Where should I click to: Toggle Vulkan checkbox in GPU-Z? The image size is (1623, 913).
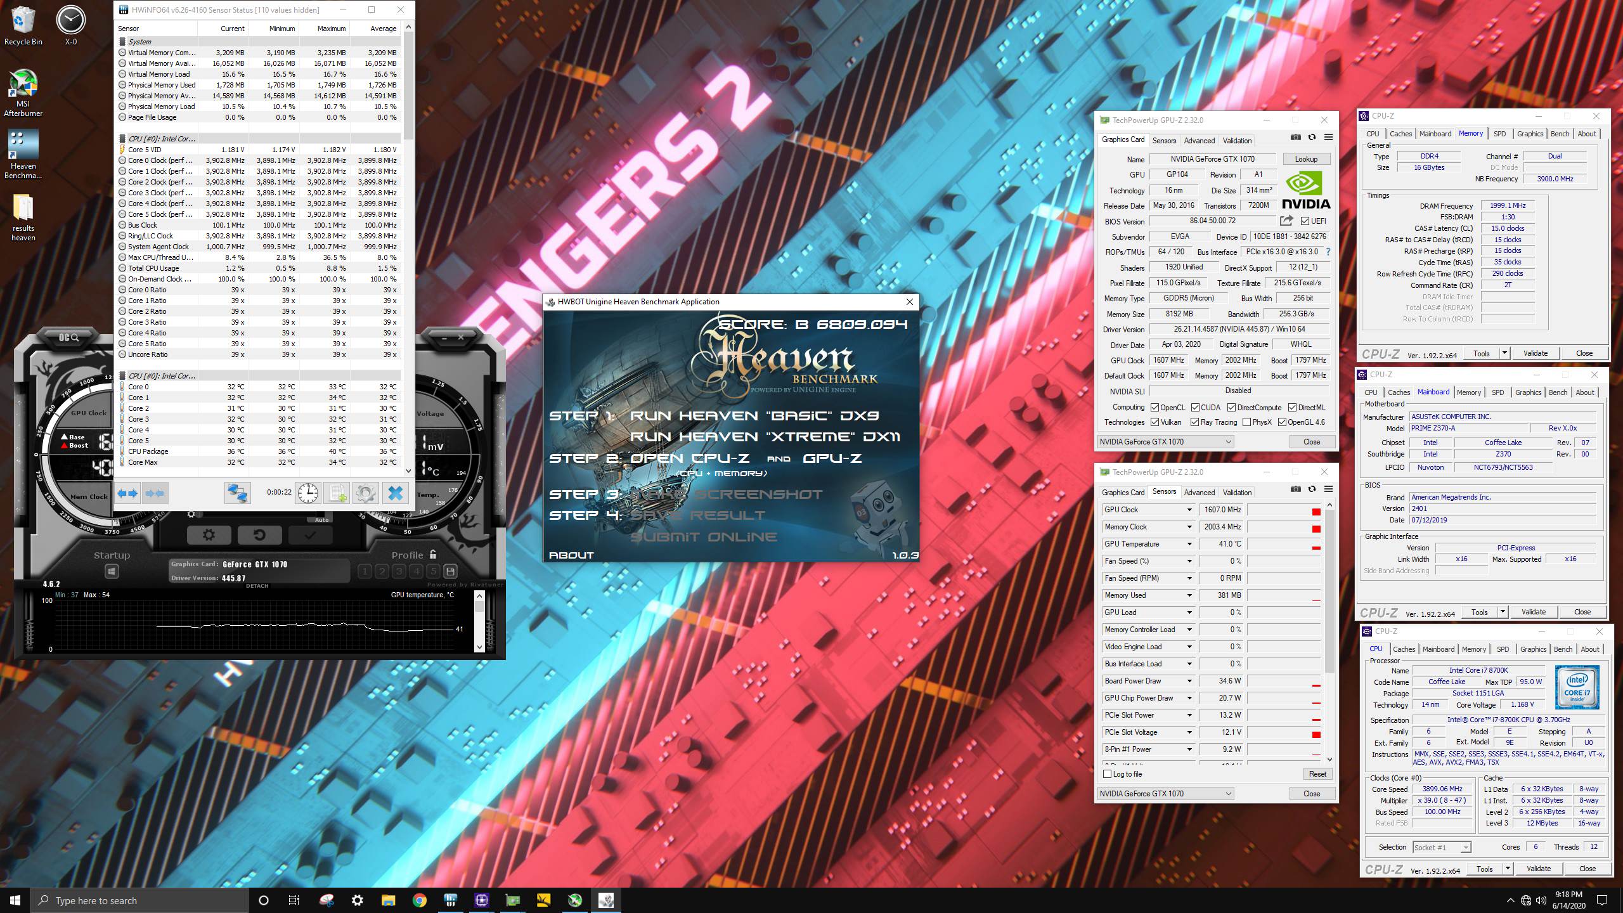pos(1155,422)
